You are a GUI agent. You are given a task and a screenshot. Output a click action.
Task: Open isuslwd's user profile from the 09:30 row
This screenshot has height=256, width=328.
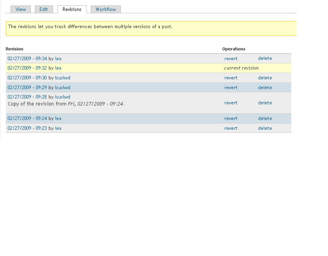tap(63, 77)
